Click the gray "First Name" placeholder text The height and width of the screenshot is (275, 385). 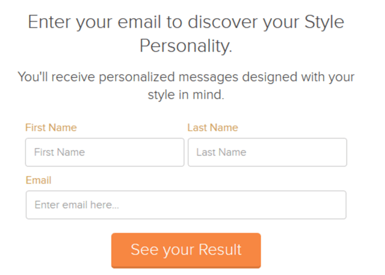60,152
